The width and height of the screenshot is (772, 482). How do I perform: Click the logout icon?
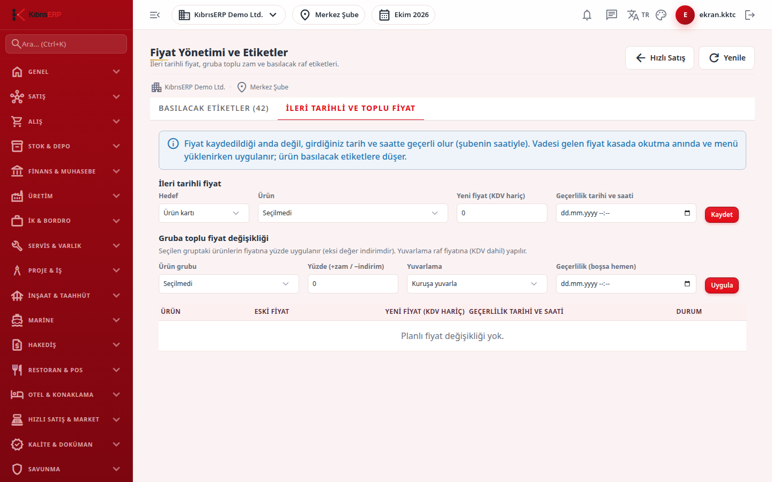click(x=750, y=15)
